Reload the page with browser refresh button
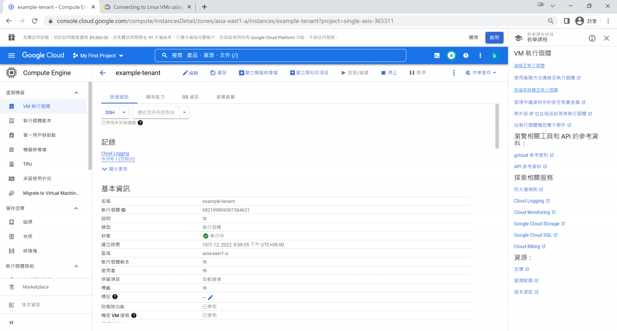617x331 pixels. (x=34, y=21)
